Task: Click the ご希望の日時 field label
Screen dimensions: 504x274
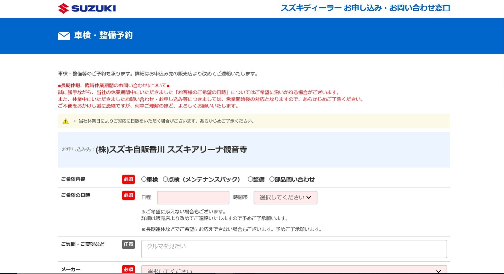Action: (x=75, y=195)
